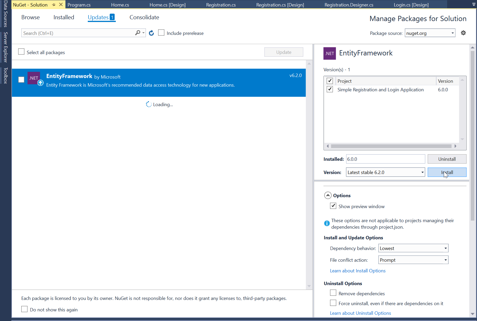Open NuGet settings gear icon
Viewport: 477px width, 321px height.
tap(463, 33)
